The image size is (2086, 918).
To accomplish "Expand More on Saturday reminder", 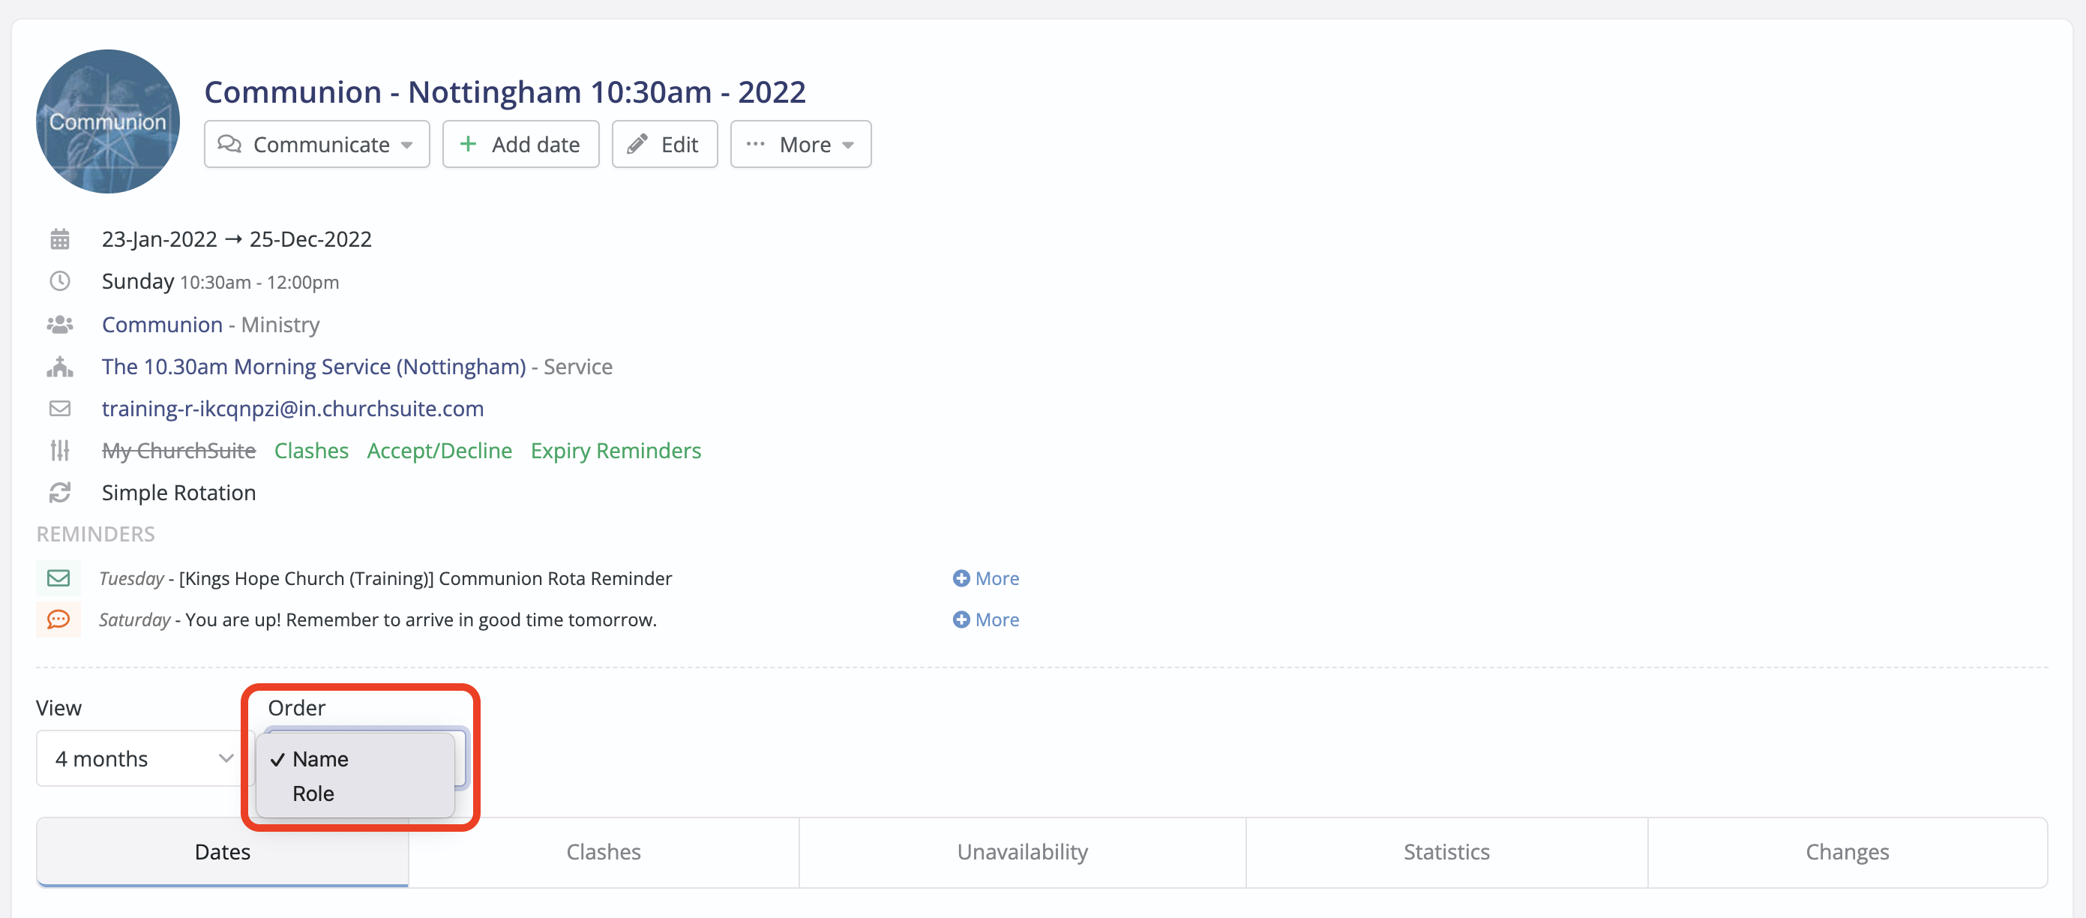I will (x=985, y=619).
